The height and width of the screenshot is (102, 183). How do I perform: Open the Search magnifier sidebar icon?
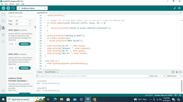click(x=3, y=42)
